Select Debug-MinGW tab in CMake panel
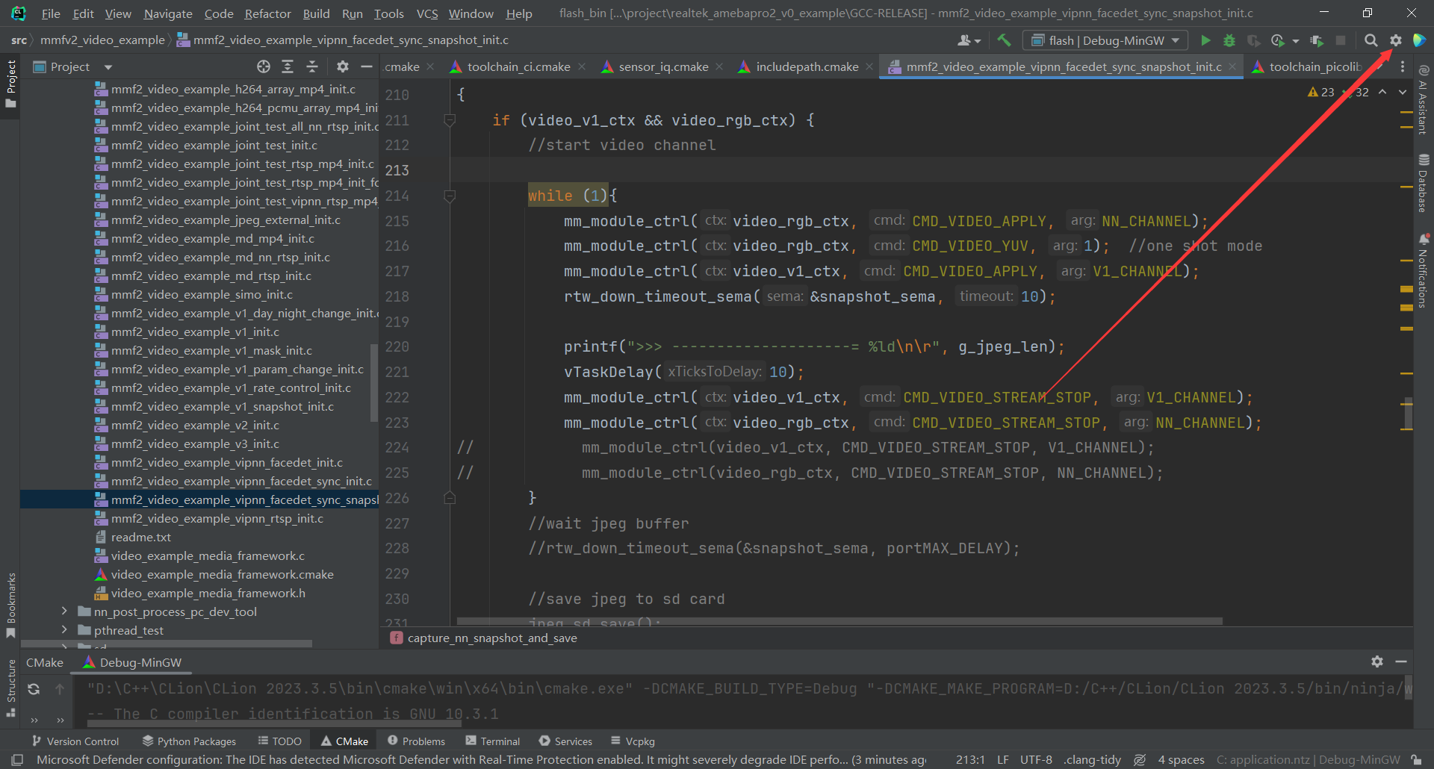 pos(132,662)
